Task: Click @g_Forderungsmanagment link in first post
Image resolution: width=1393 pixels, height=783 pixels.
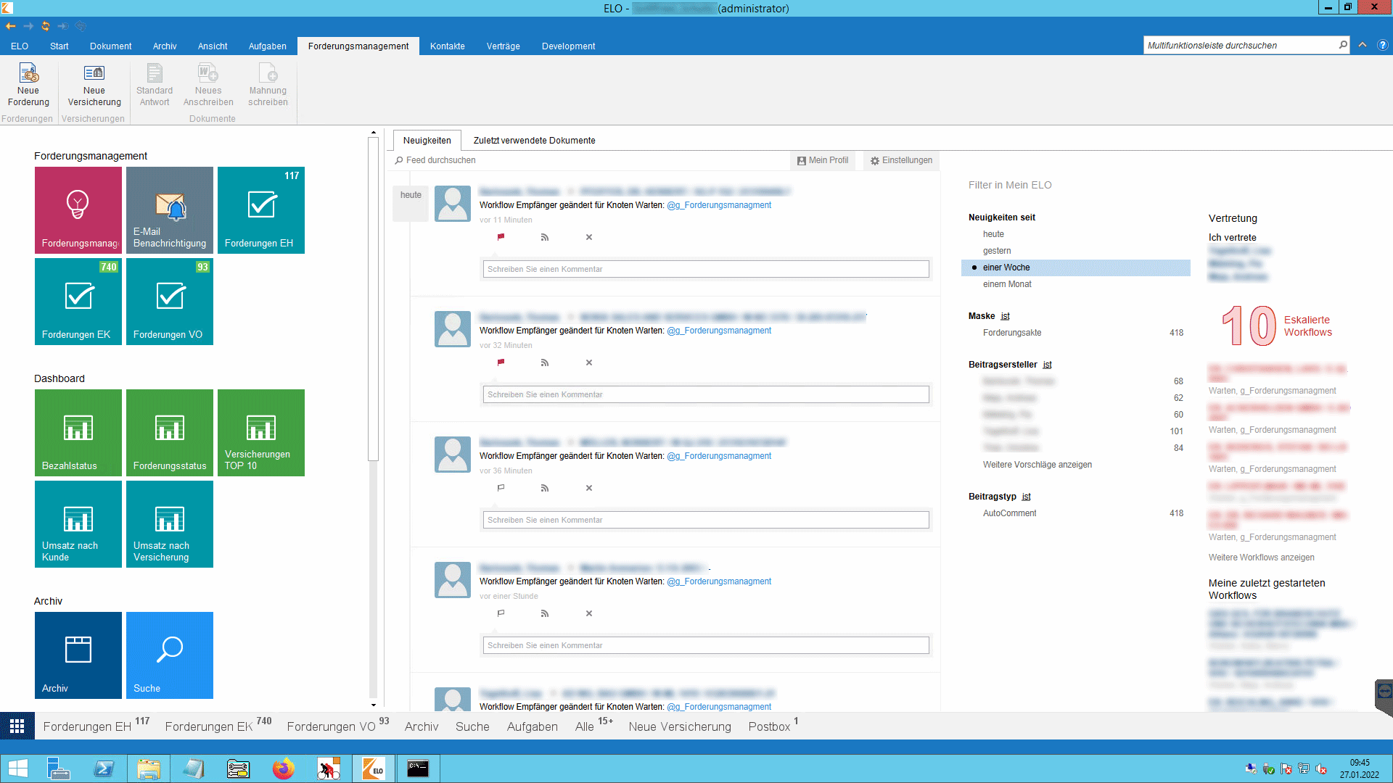Action: click(719, 205)
